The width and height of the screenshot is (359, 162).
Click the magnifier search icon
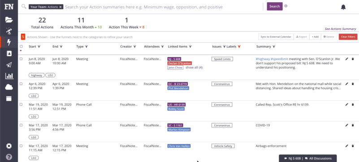24,6
